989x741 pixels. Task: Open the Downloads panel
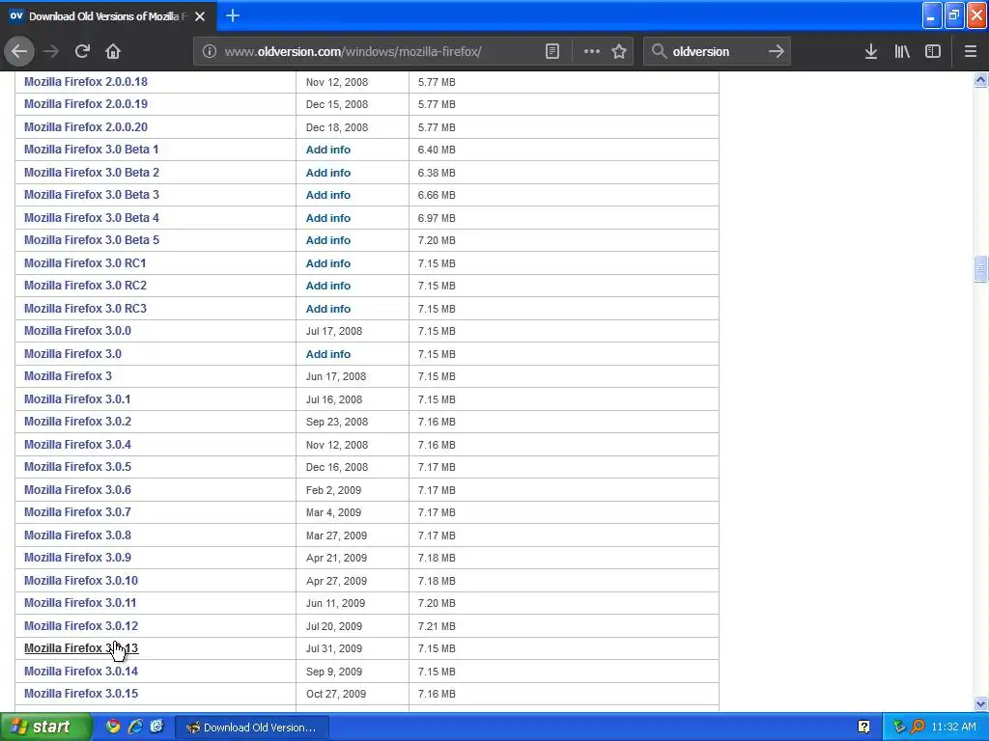(x=871, y=51)
